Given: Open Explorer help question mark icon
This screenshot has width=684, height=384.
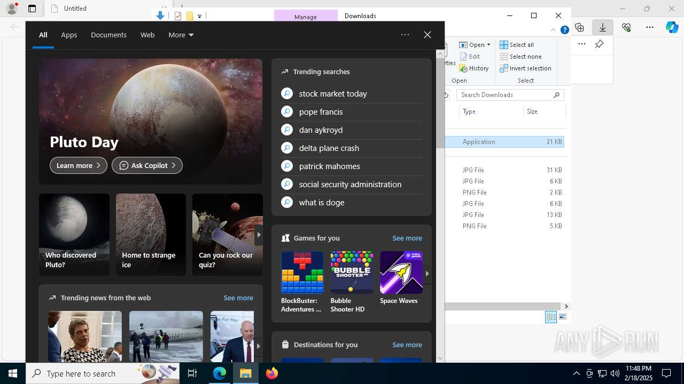Looking at the screenshot, I should point(564,30).
